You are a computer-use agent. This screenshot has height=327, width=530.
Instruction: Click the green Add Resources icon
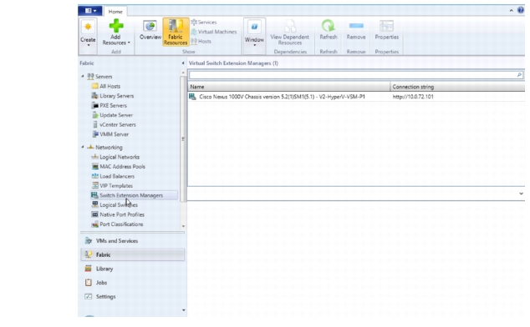point(116,26)
